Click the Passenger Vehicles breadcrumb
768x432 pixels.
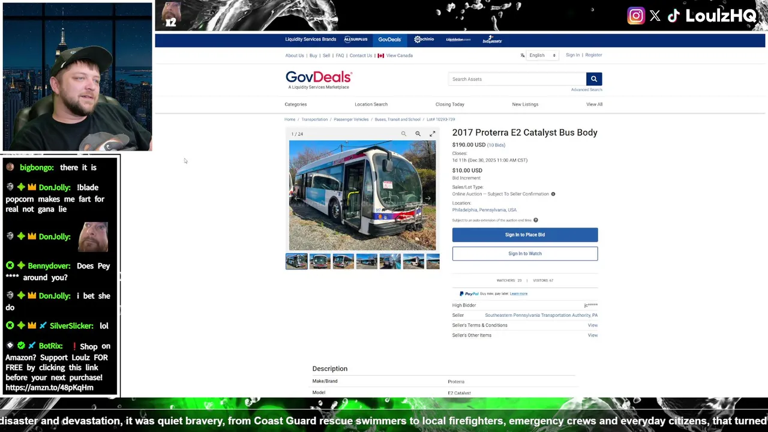tap(351, 119)
